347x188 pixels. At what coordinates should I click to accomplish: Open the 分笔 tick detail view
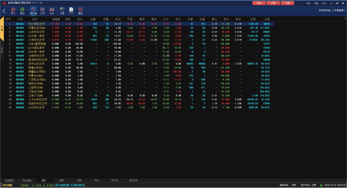coord(62,11)
